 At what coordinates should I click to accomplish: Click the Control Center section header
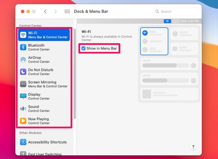pyautogui.click(x=30, y=26)
